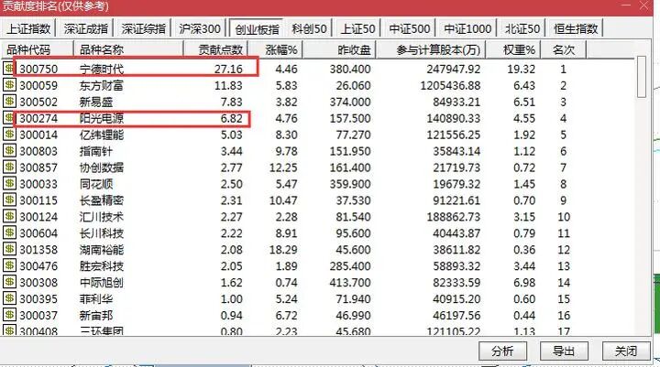Screen dimensions: 660x367
Task: Select the 中证500 tab
Action: (410, 28)
